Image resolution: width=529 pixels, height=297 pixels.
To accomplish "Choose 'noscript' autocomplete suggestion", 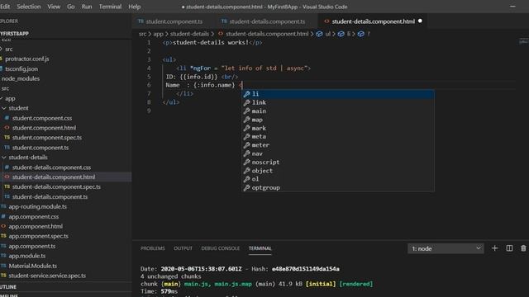I will click(x=338, y=162).
